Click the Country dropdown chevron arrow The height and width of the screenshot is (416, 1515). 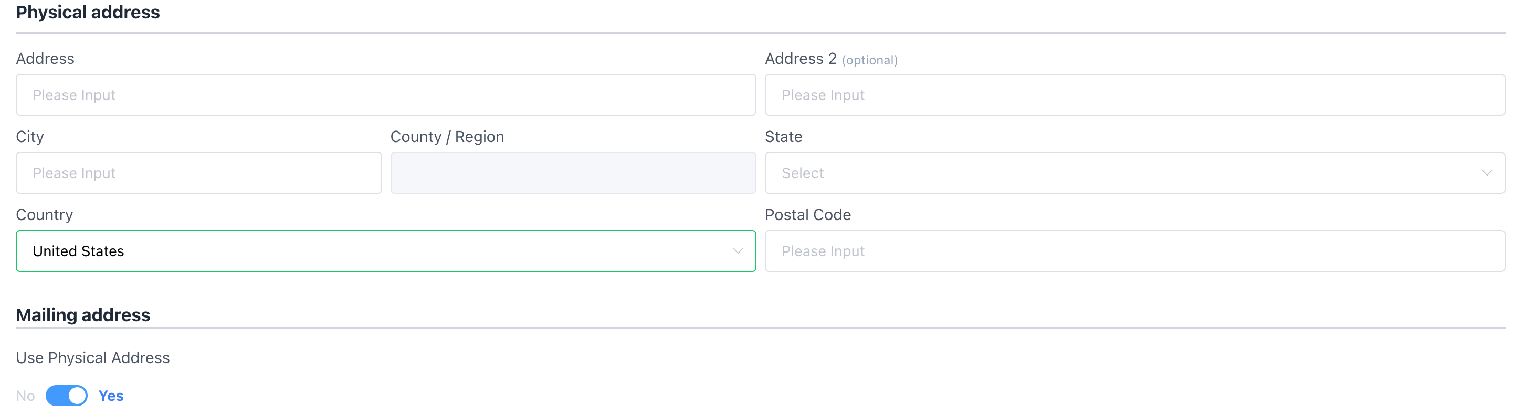(737, 251)
